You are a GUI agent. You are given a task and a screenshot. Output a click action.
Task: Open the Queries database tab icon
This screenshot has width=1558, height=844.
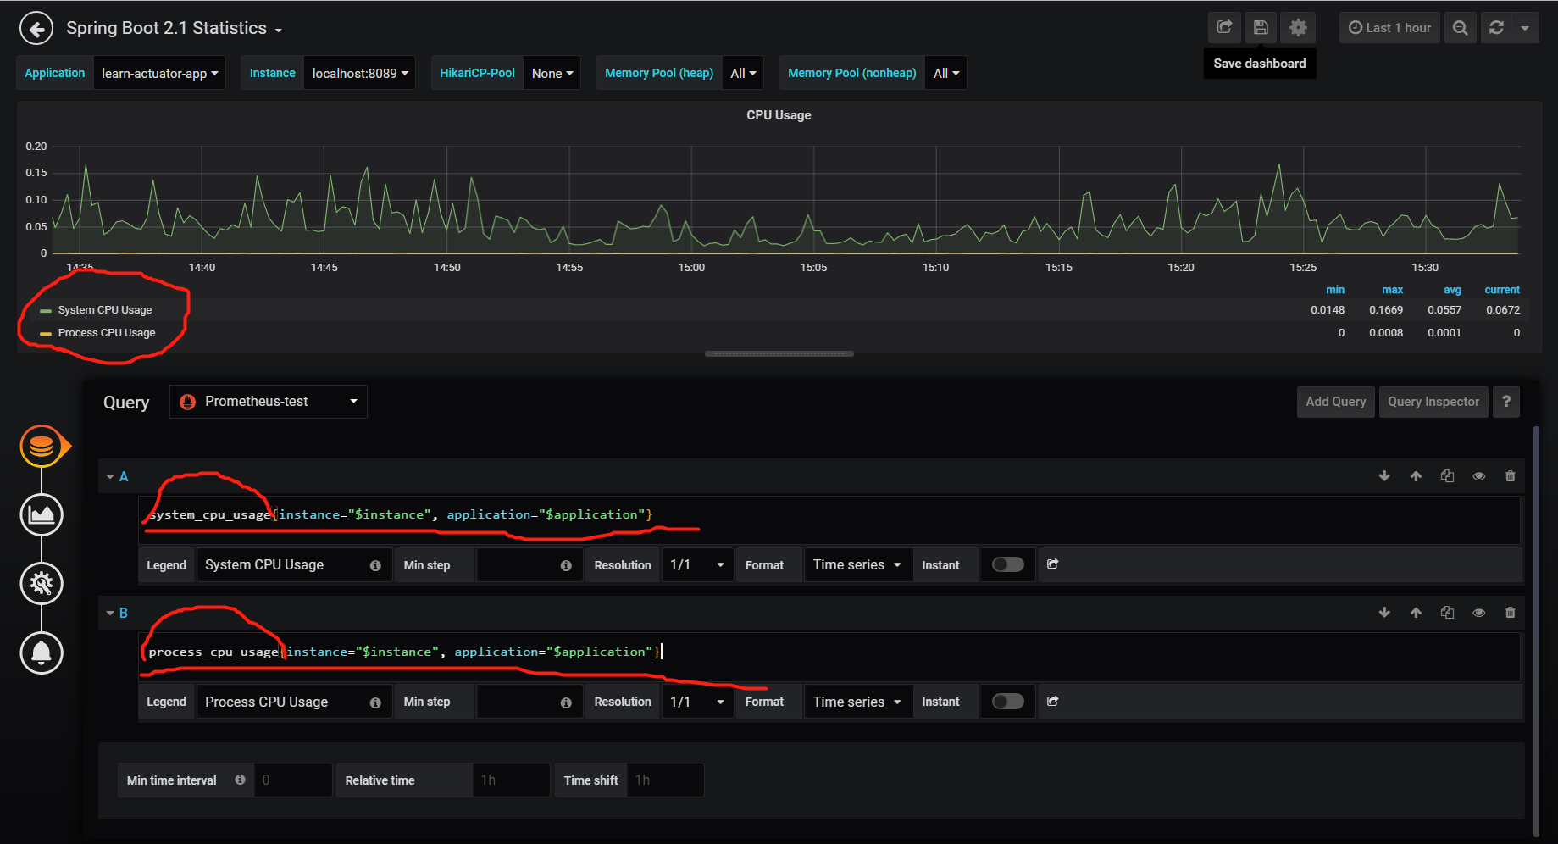click(x=42, y=446)
